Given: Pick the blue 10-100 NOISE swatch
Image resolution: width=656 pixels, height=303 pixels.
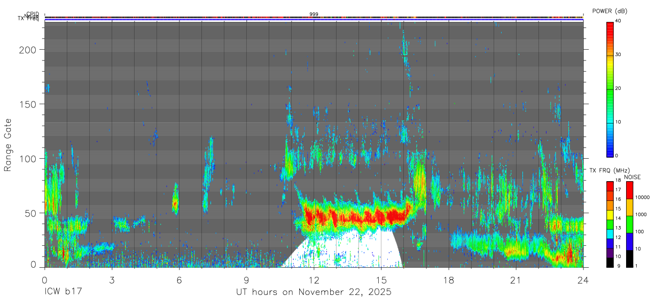Looking at the screenshot, I should pos(629,242).
